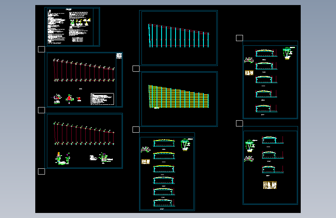Image resolution: width=336 pixels, height=218 pixels.
Task: Click the small grid table in the notes sheet
Action: 78,40
